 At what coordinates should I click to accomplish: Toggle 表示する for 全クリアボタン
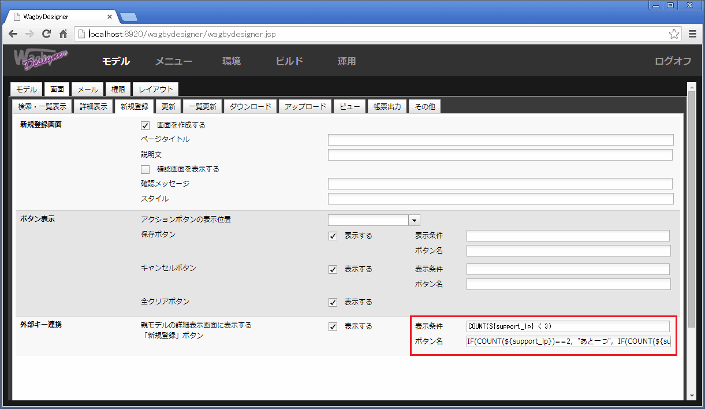tap(333, 302)
